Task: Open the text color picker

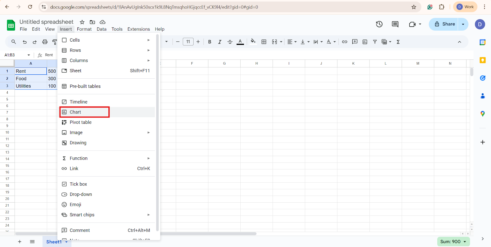Action: (x=240, y=42)
